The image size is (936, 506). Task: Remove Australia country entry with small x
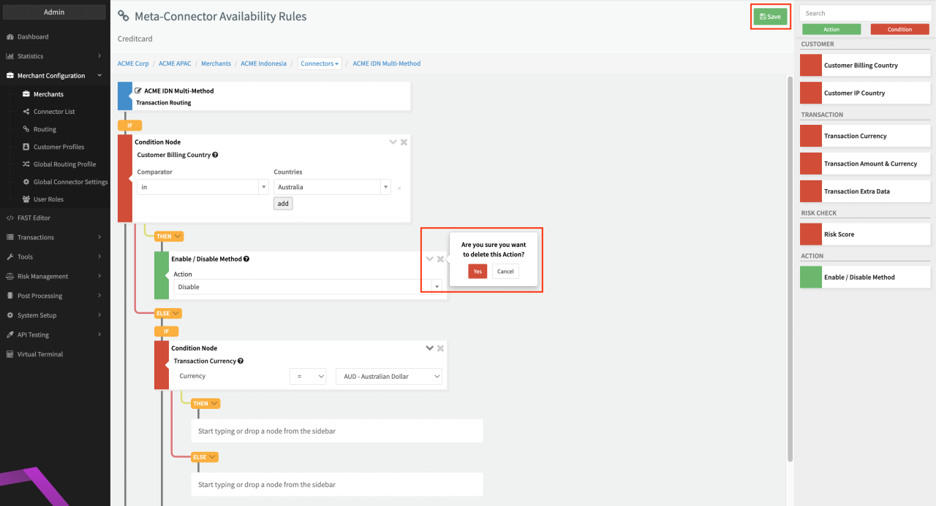[399, 188]
